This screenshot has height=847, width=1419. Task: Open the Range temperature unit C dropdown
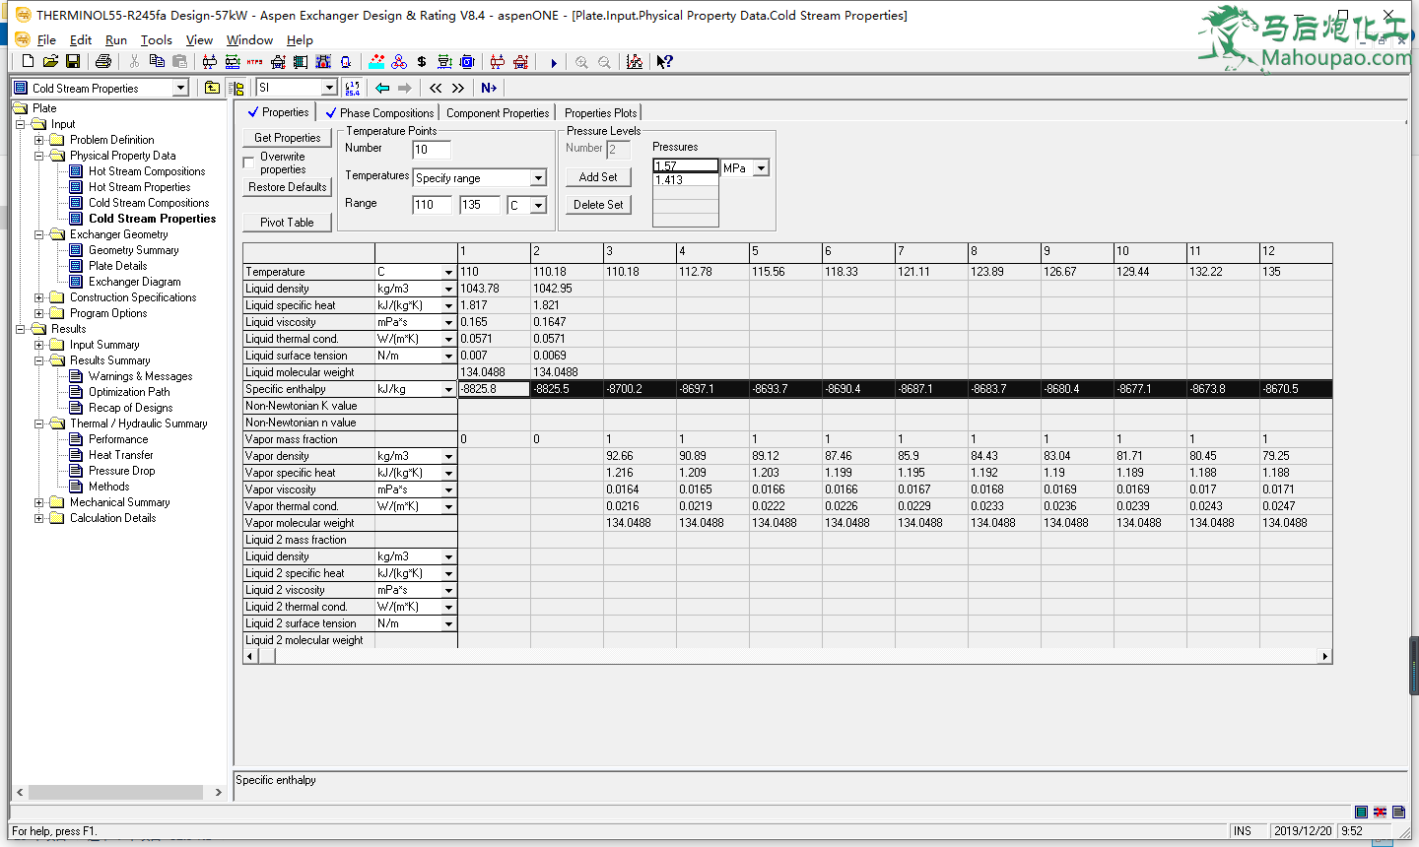pos(538,205)
